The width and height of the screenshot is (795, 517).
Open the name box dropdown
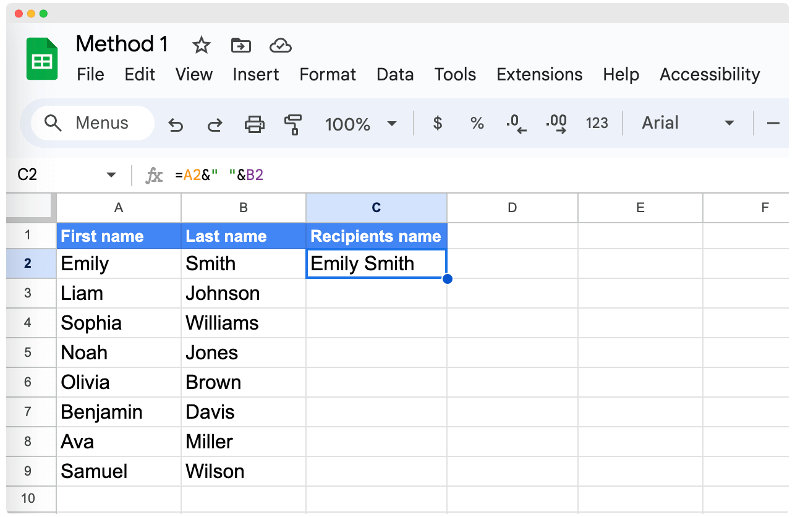click(110, 174)
